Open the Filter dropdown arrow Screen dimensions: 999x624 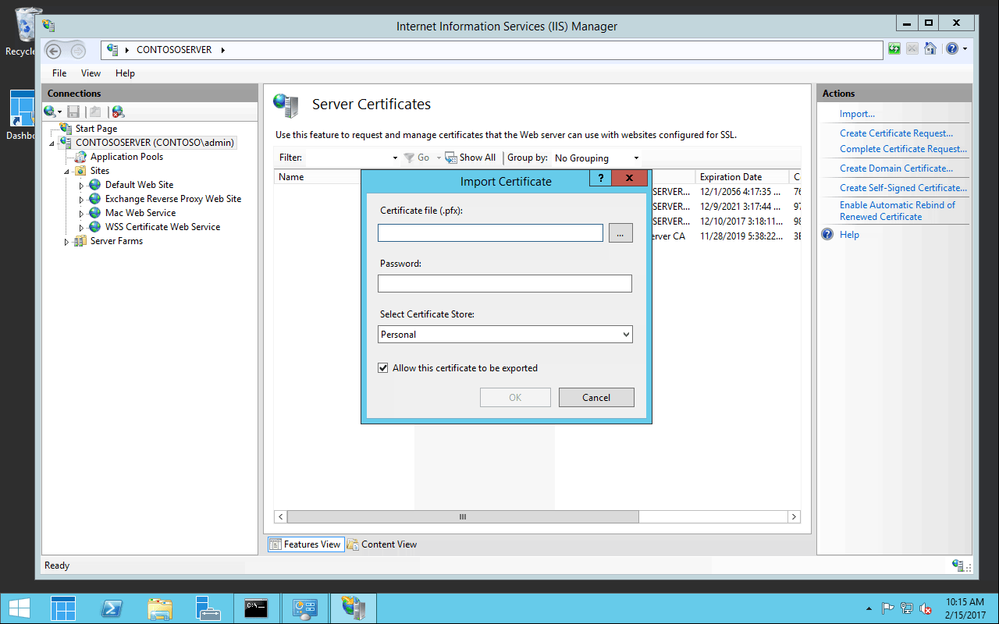(395, 158)
